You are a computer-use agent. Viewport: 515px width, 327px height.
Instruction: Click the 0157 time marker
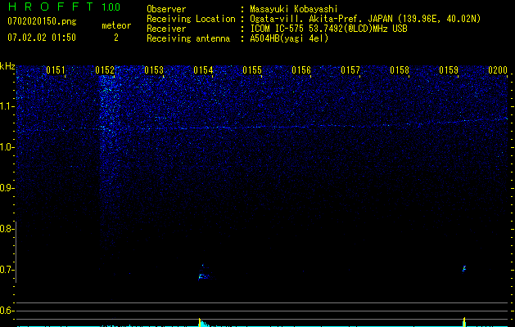[350, 70]
